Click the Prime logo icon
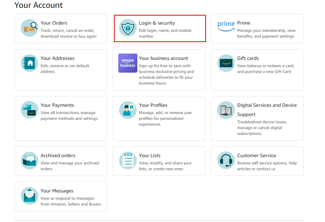 tap(226, 26)
